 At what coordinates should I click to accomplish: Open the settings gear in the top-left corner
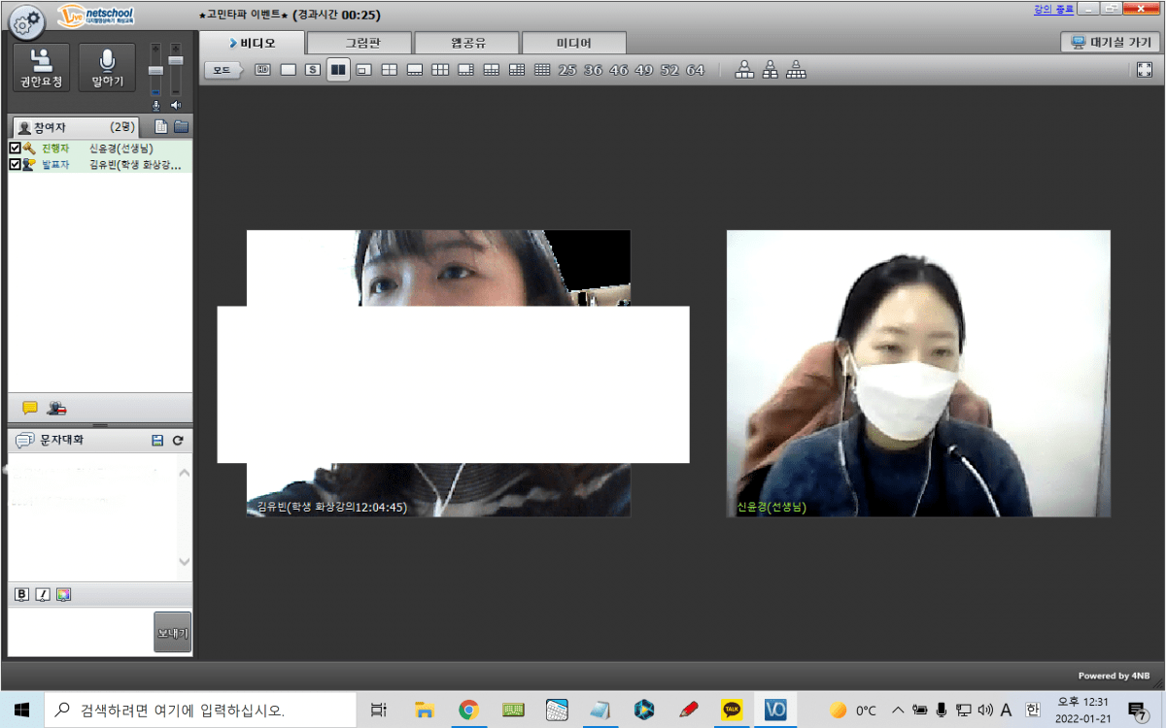[26, 19]
